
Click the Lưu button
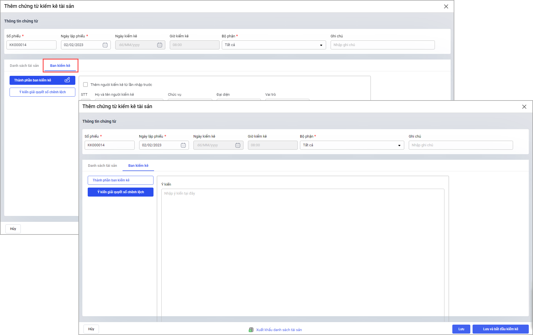click(x=461, y=329)
